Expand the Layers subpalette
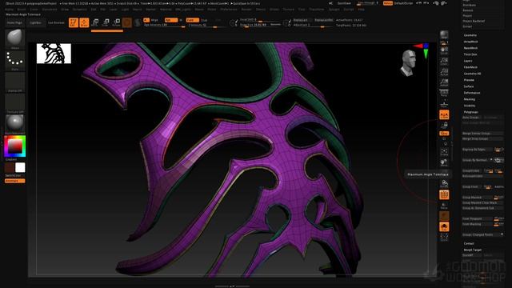This screenshot has height=288, width=512. [x=468, y=61]
